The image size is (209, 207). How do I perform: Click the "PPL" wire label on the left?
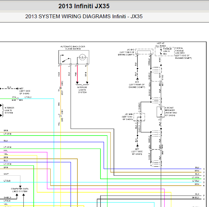click(6, 151)
